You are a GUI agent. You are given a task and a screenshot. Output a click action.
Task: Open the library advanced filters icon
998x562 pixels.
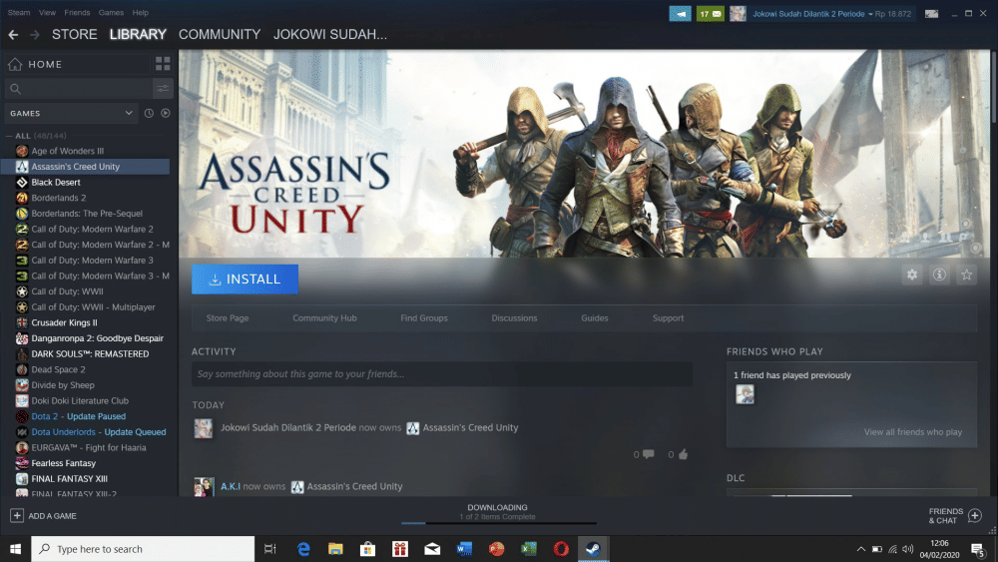162,89
